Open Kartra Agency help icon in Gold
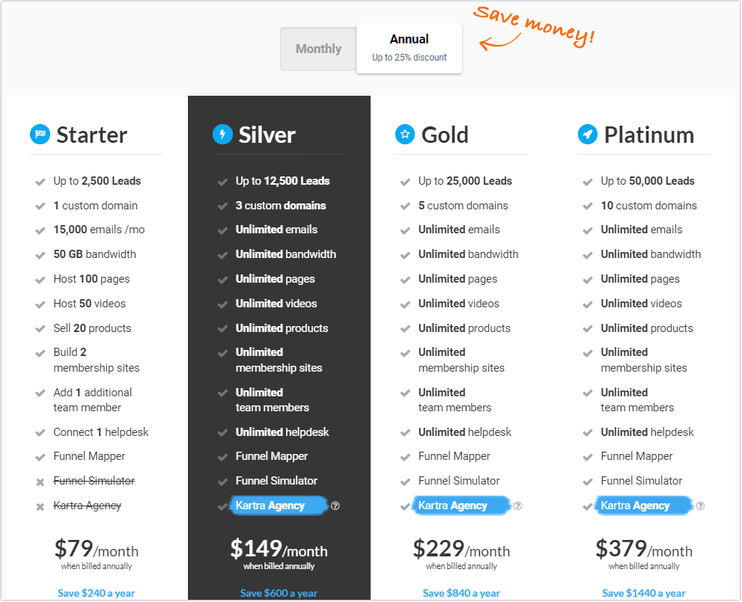Viewport: 742px width, 602px height. pos(517,506)
